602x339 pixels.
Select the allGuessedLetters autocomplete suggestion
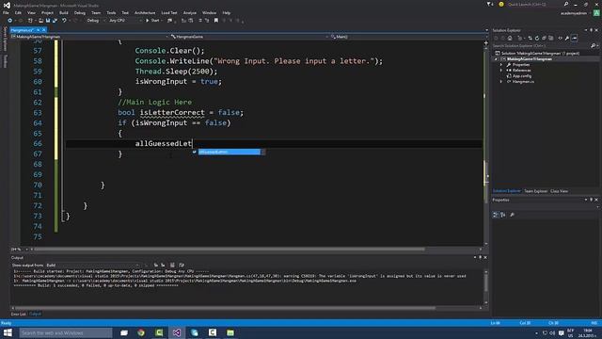pos(229,152)
